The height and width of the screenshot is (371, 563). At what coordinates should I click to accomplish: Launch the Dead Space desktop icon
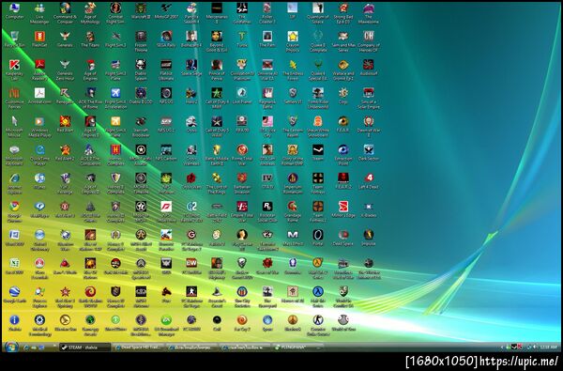tap(343, 238)
